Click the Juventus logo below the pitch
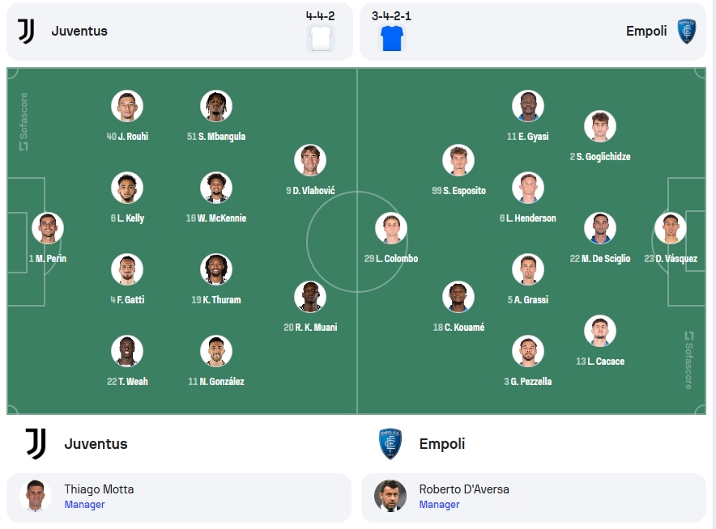The height and width of the screenshot is (529, 716). 36,444
